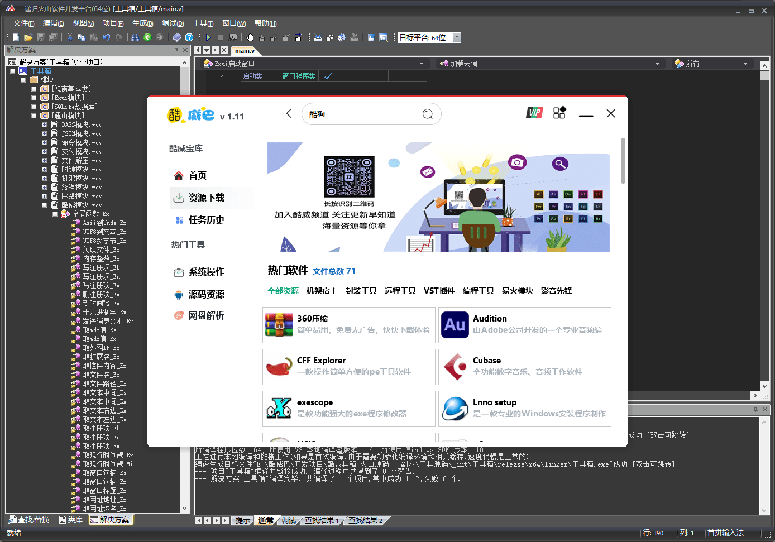The width and height of the screenshot is (775, 542).
Task: Select the VST插件 category filter
Action: tap(439, 291)
